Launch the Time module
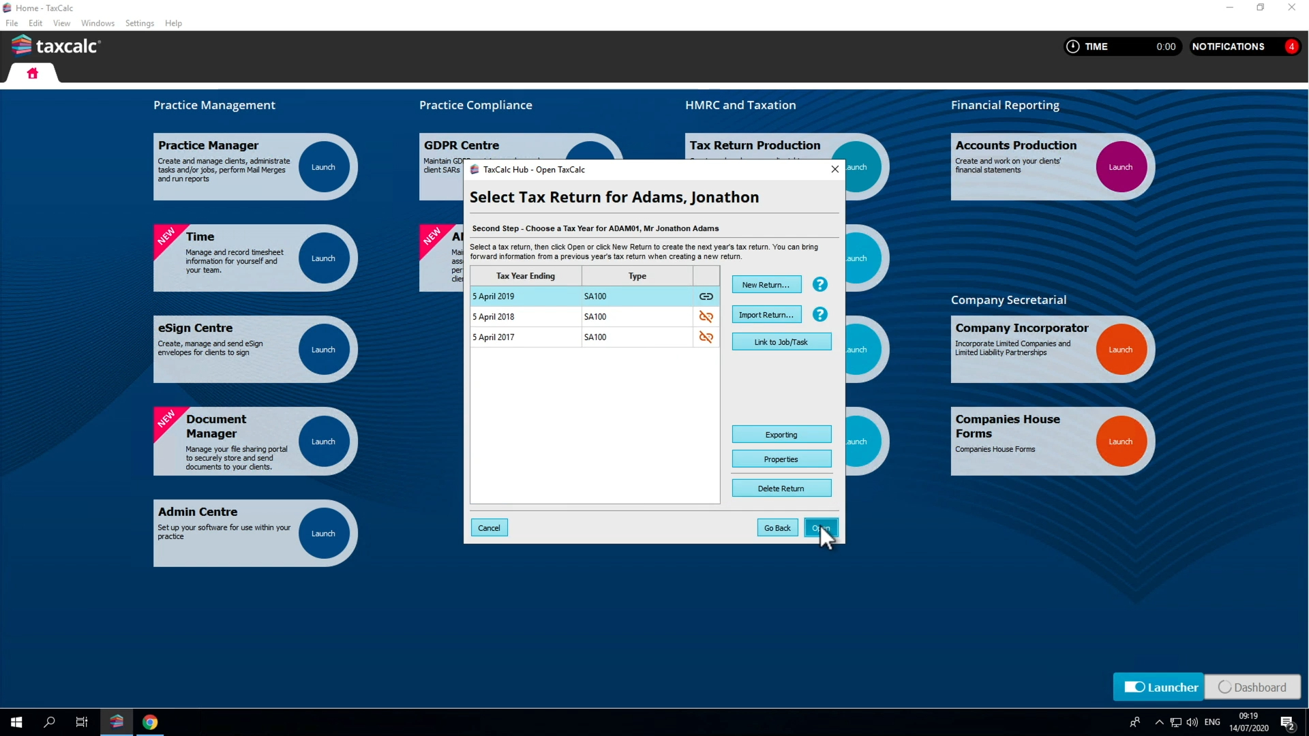Screen dimensions: 1309x736 click(323, 258)
